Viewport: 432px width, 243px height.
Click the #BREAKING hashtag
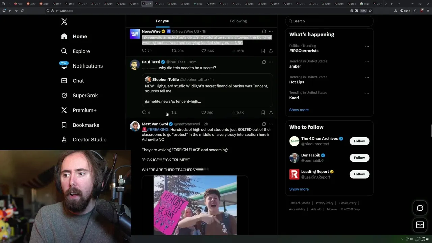pos(158,130)
